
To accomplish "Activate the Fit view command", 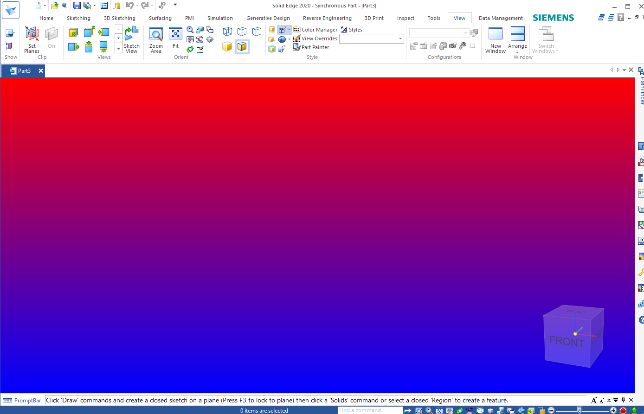I will [176, 39].
